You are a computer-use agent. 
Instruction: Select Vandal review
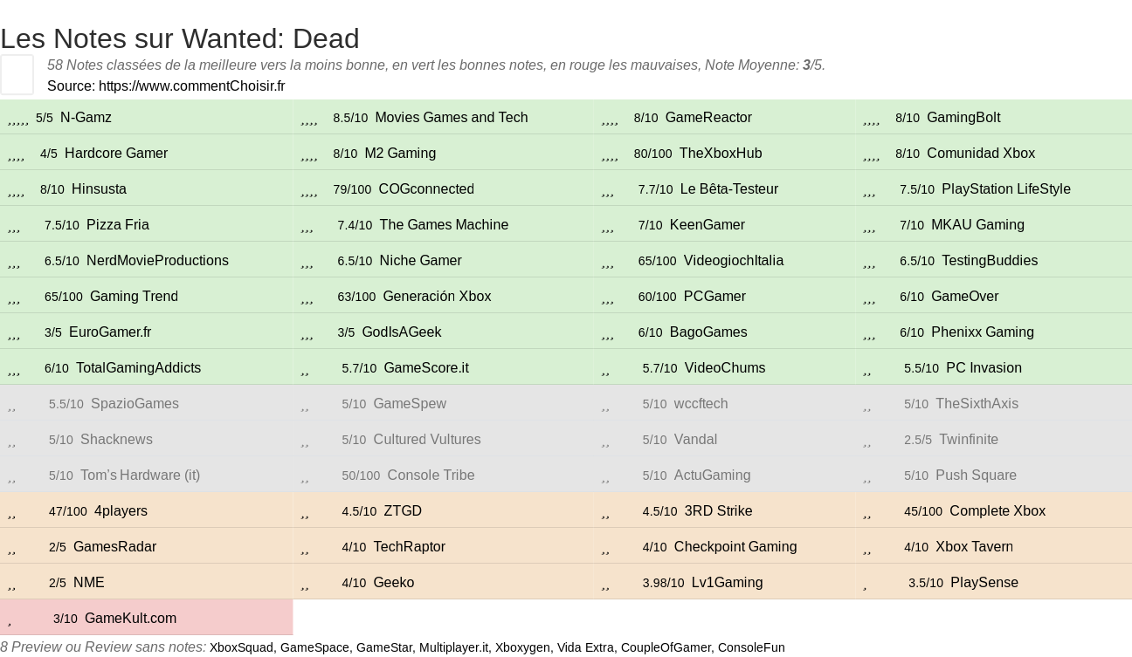(x=695, y=439)
